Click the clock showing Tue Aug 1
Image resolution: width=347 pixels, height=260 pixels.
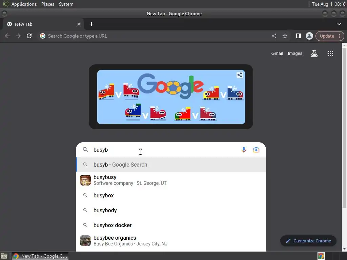click(x=329, y=4)
